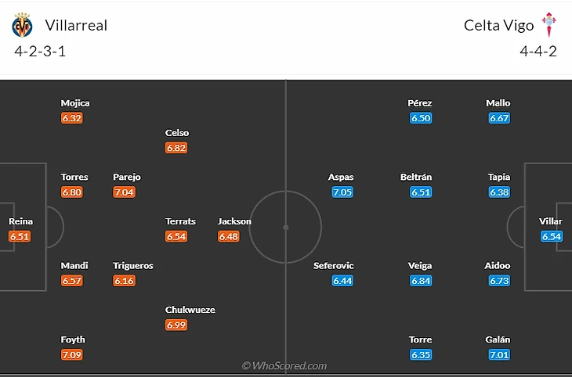Click Mallo's 6.67 rating badge
Screen dimensions: 572x377
(x=499, y=118)
